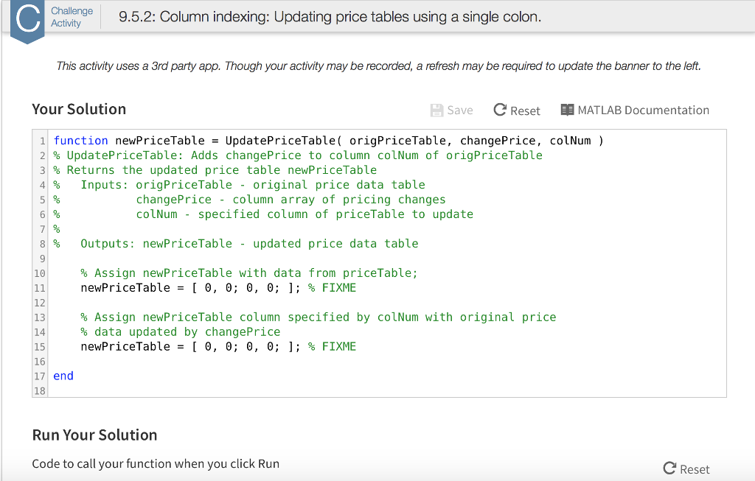This screenshot has height=481, width=755.
Task: Click line number 11 in the editor gutter
Action: coord(39,287)
